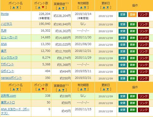Sort 実質価値 ascending in top header

point(60,8)
